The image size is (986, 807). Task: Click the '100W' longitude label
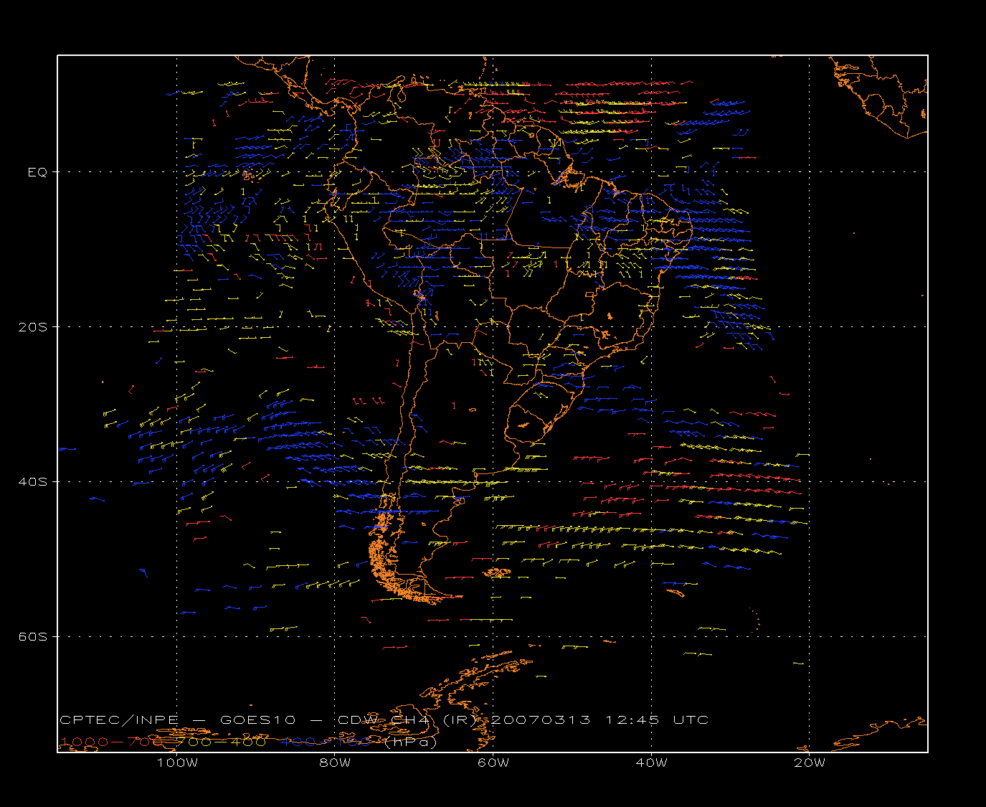pos(177,763)
